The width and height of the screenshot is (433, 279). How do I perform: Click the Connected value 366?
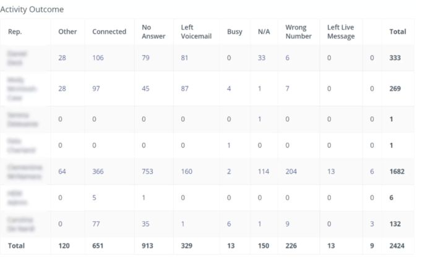coord(98,171)
